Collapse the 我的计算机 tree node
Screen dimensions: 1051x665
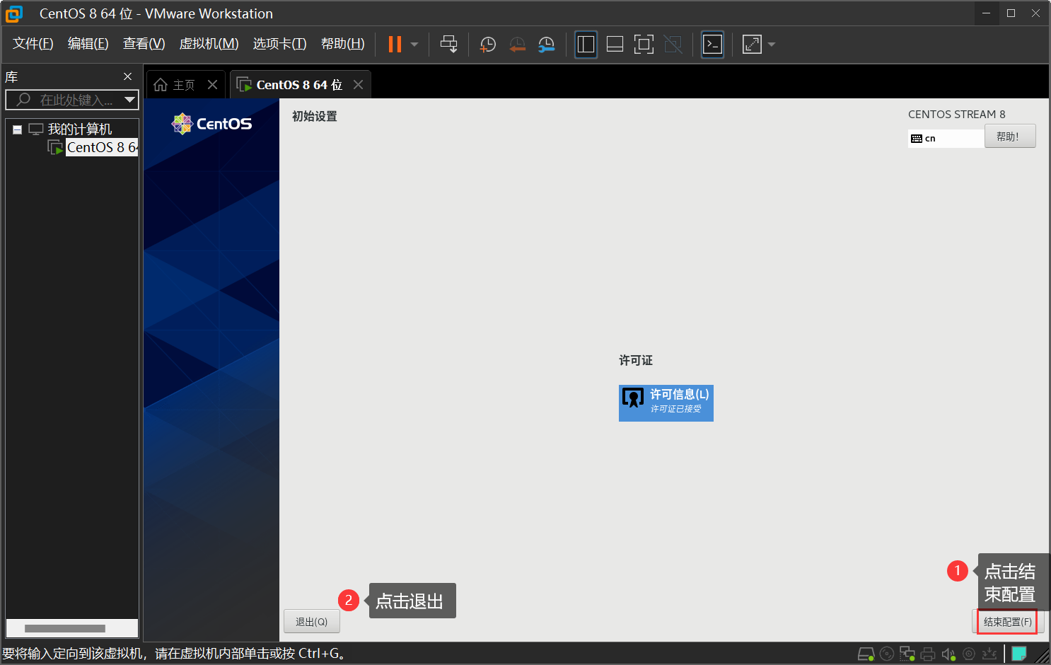click(17, 129)
